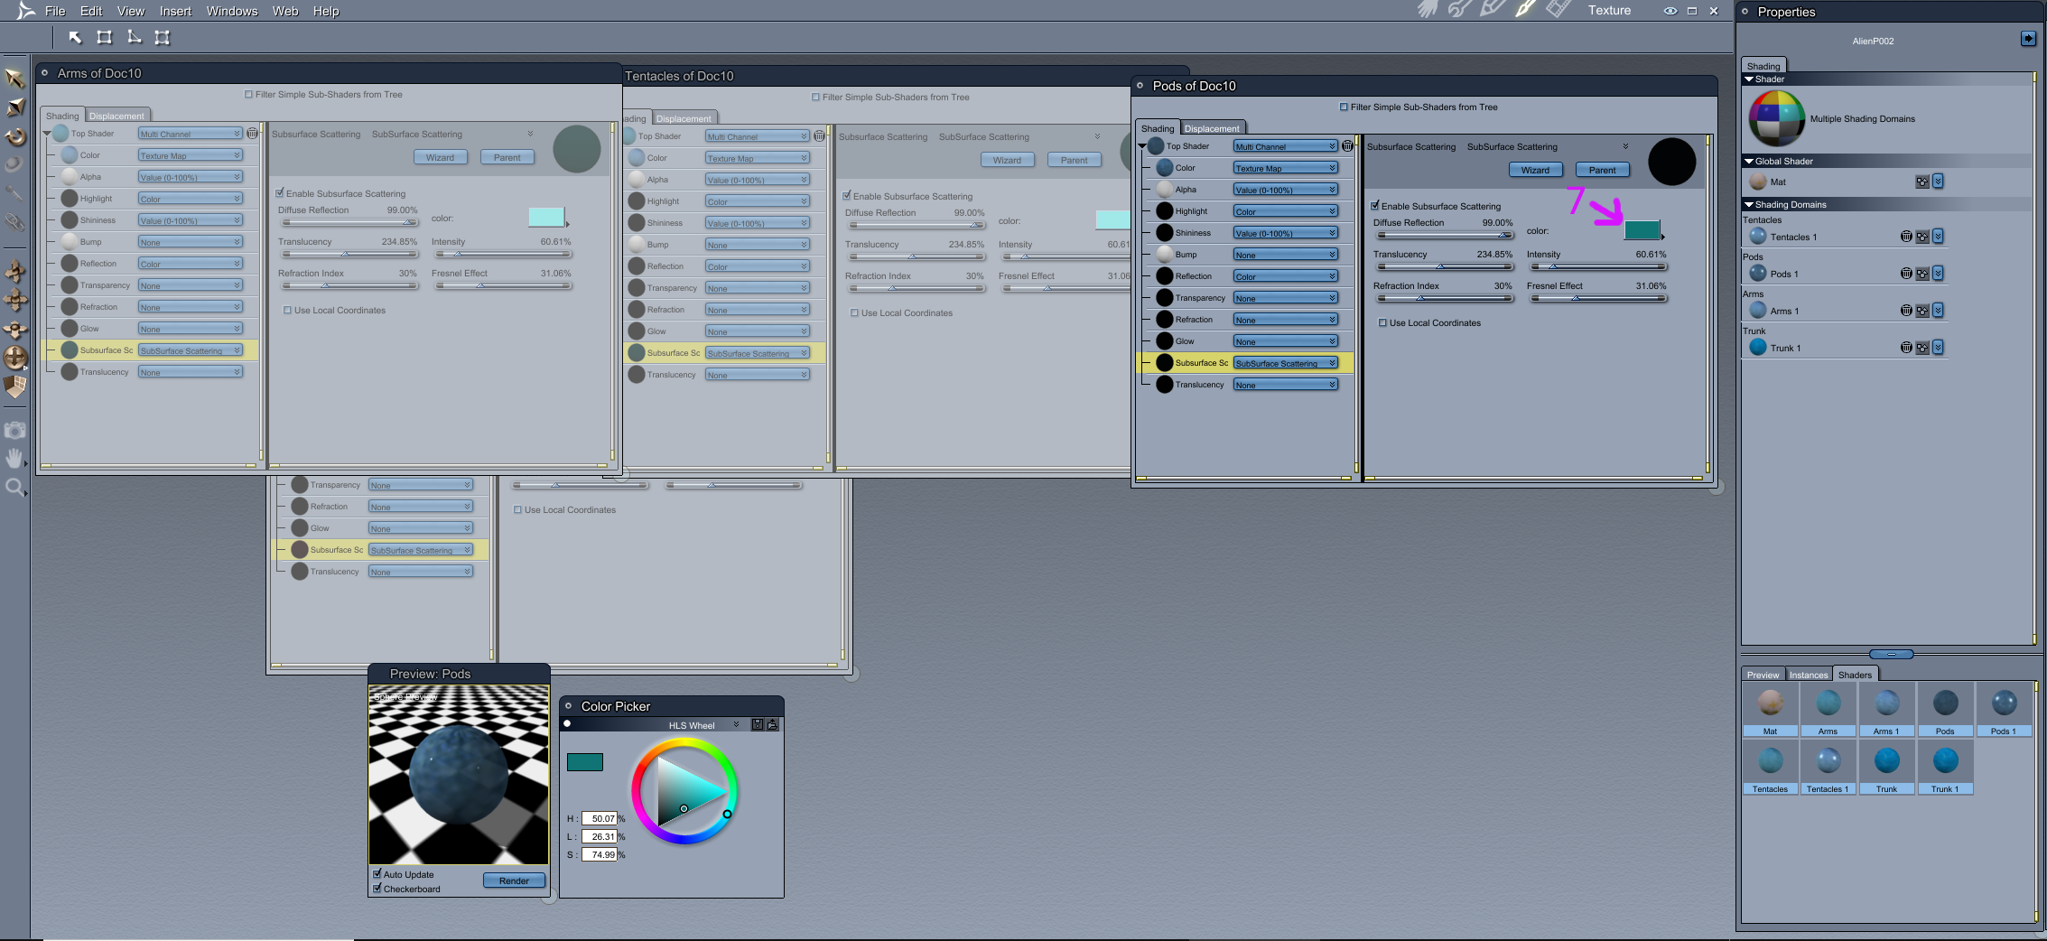Click the arrow button beside AlienP002
2047x941 pixels.
[x=2028, y=39]
